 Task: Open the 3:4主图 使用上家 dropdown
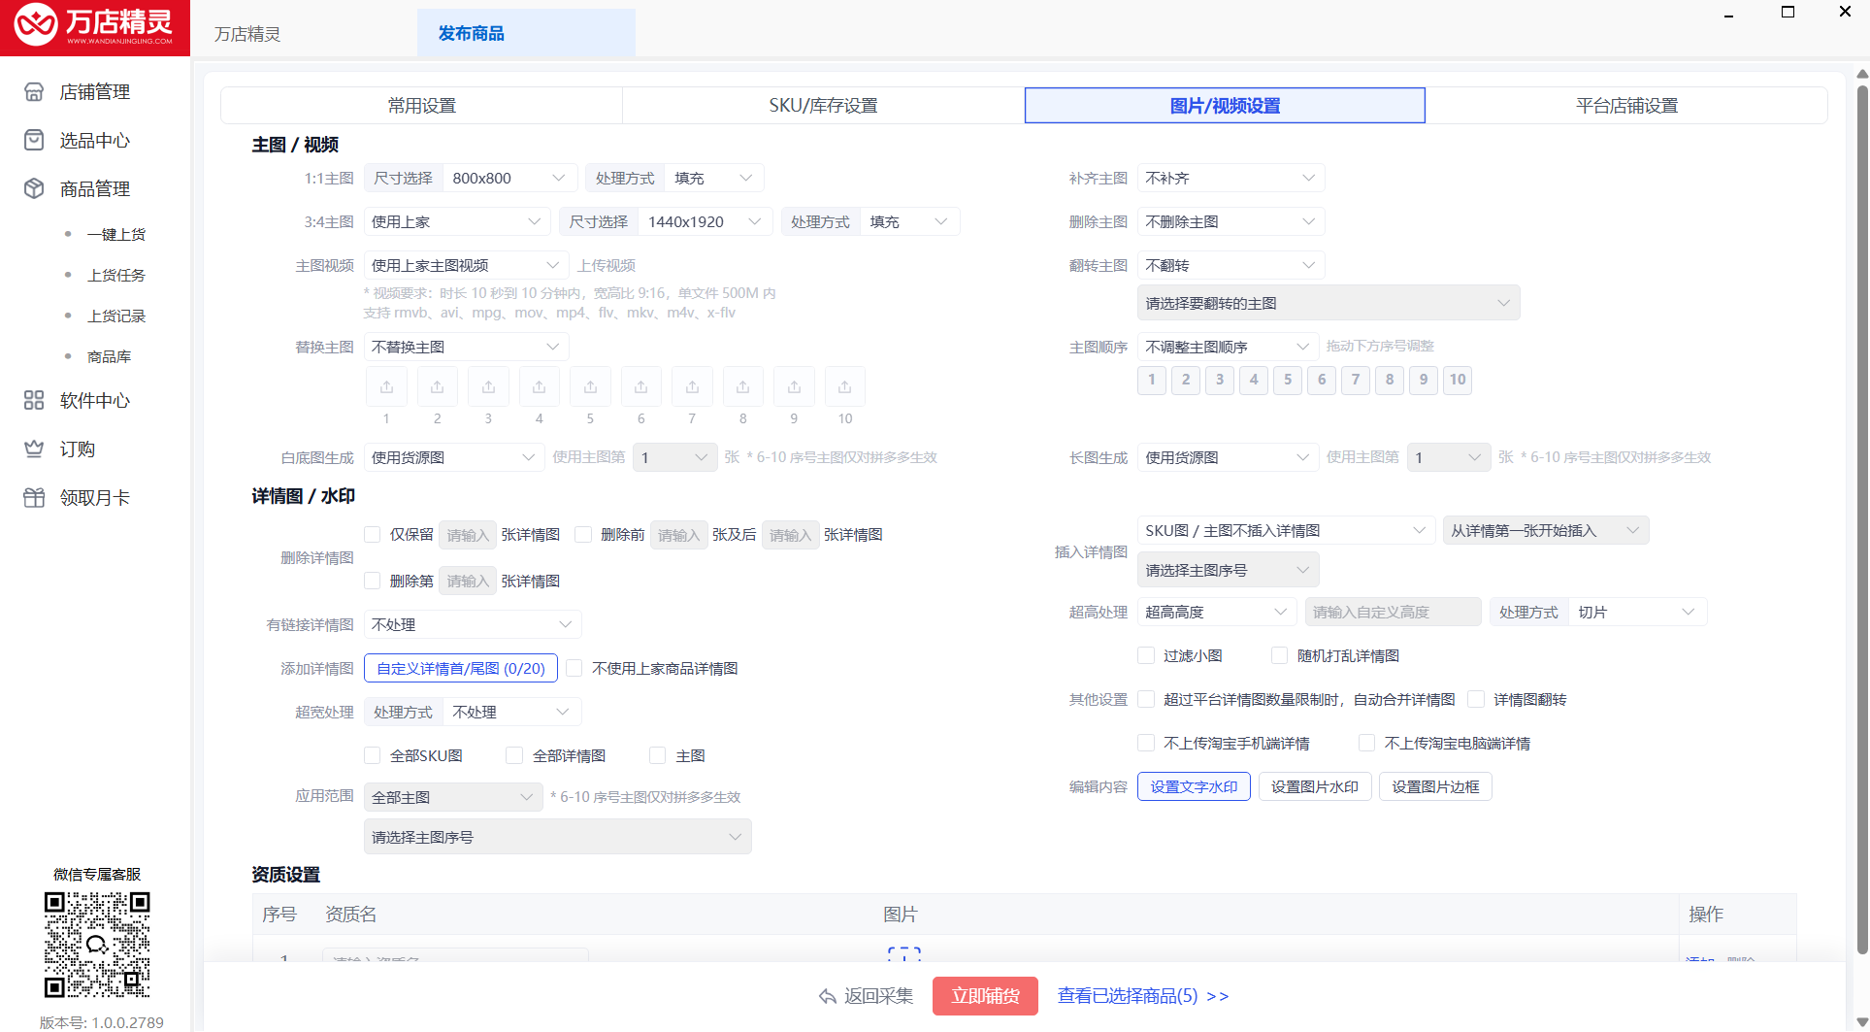pos(456,221)
